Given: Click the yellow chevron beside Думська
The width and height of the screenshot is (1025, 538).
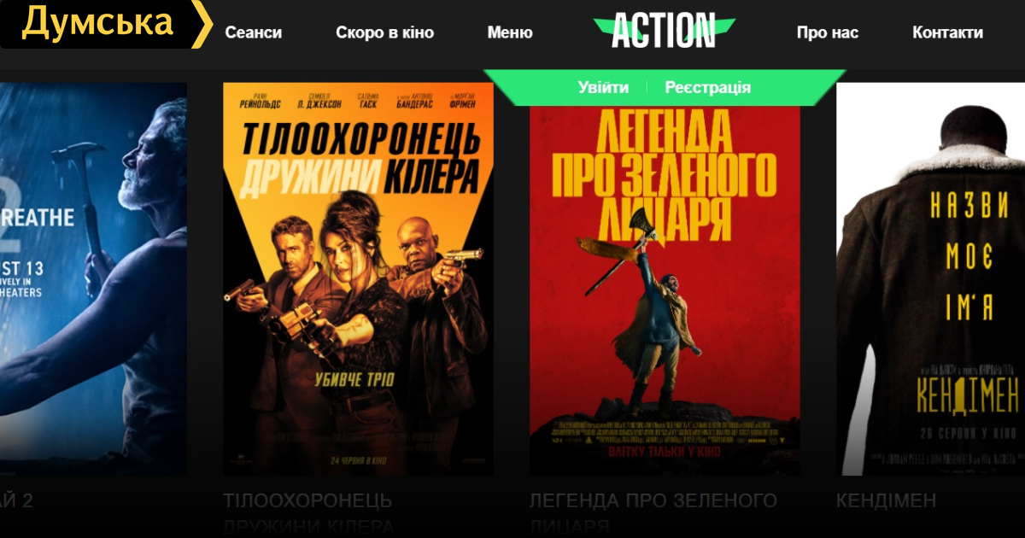Looking at the screenshot, I should tap(203, 24).
